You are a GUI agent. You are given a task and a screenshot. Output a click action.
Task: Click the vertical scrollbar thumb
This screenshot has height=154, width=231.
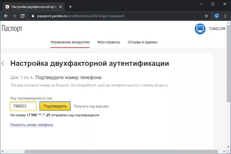pos(228,63)
